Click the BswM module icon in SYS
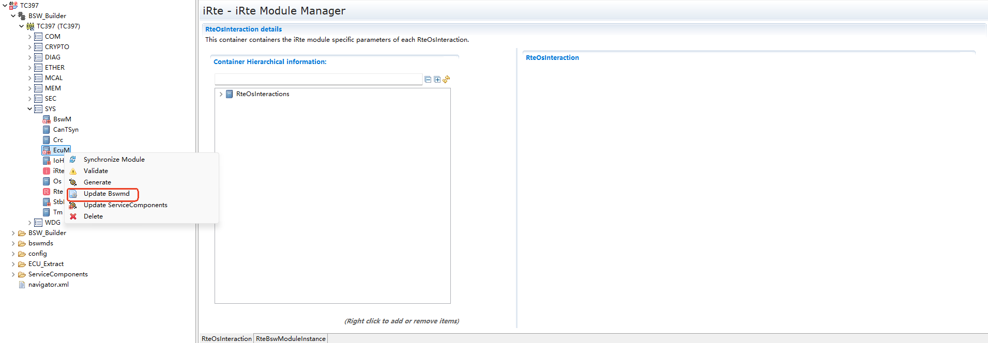The image size is (988, 343). coord(47,119)
